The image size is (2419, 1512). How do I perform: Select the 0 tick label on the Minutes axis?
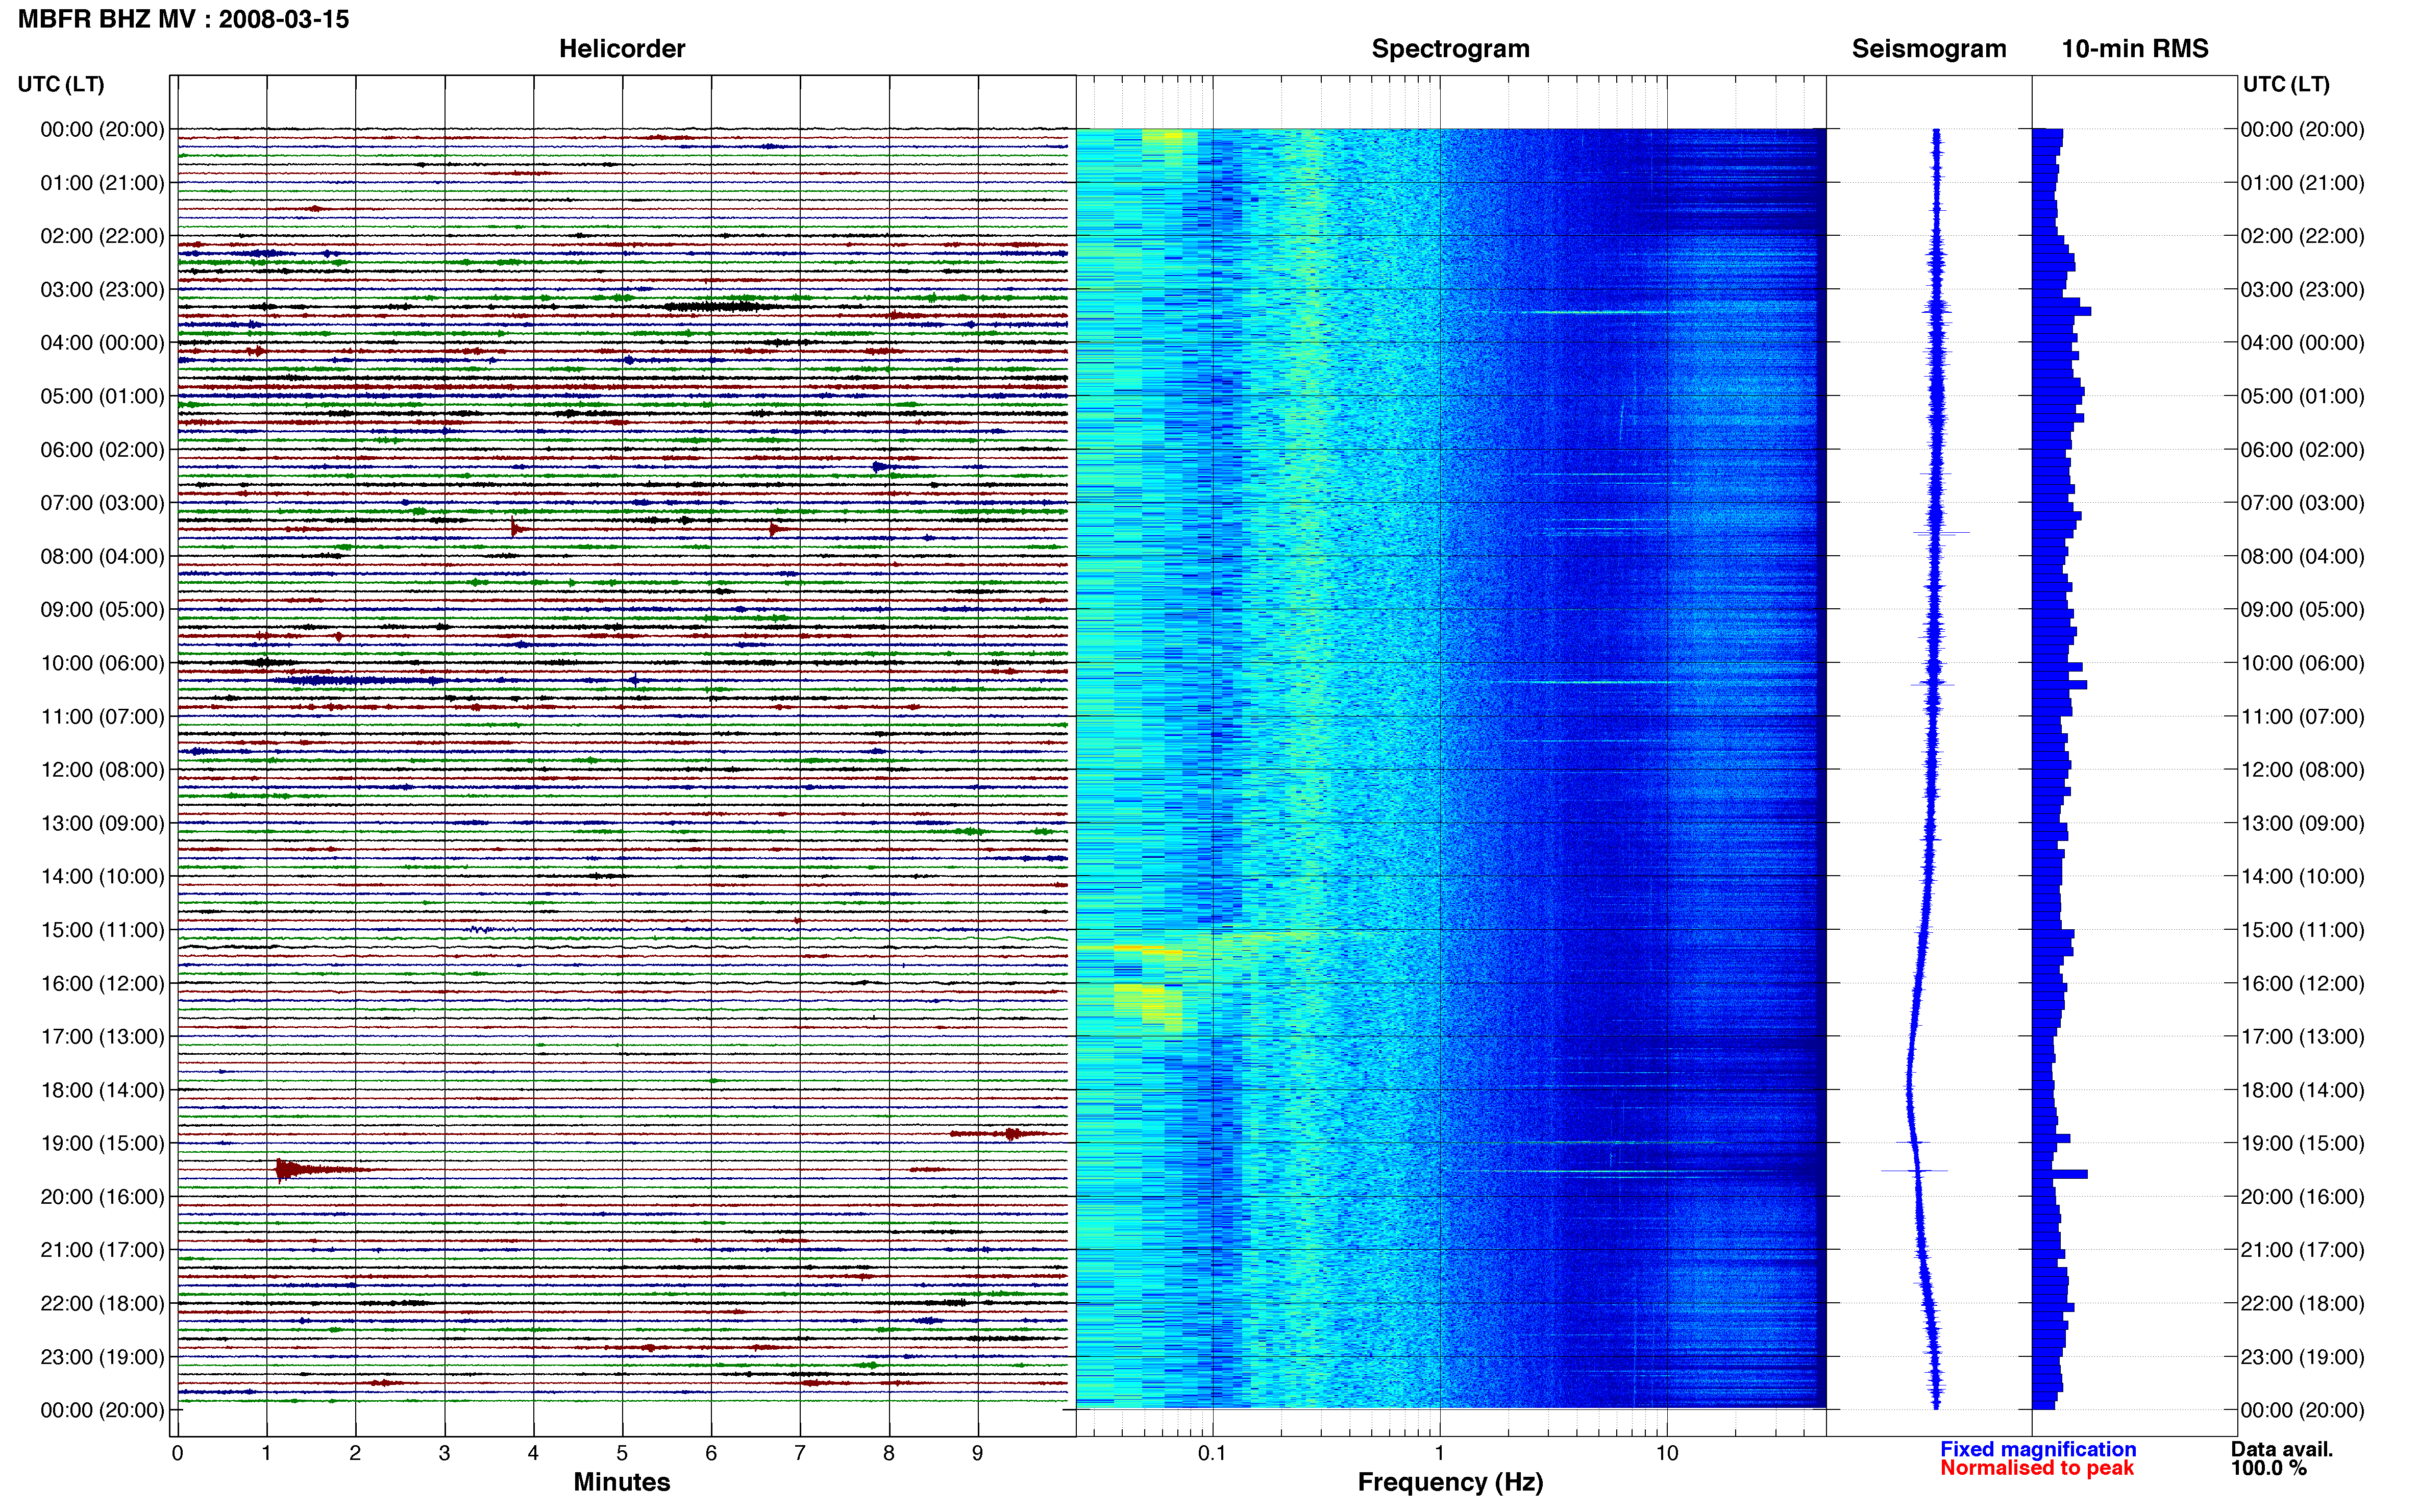[x=178, y=1453]
